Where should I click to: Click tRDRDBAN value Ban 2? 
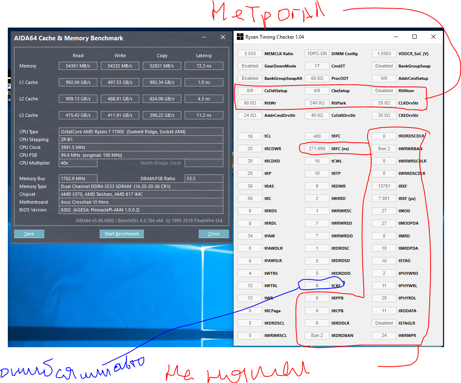317,335
